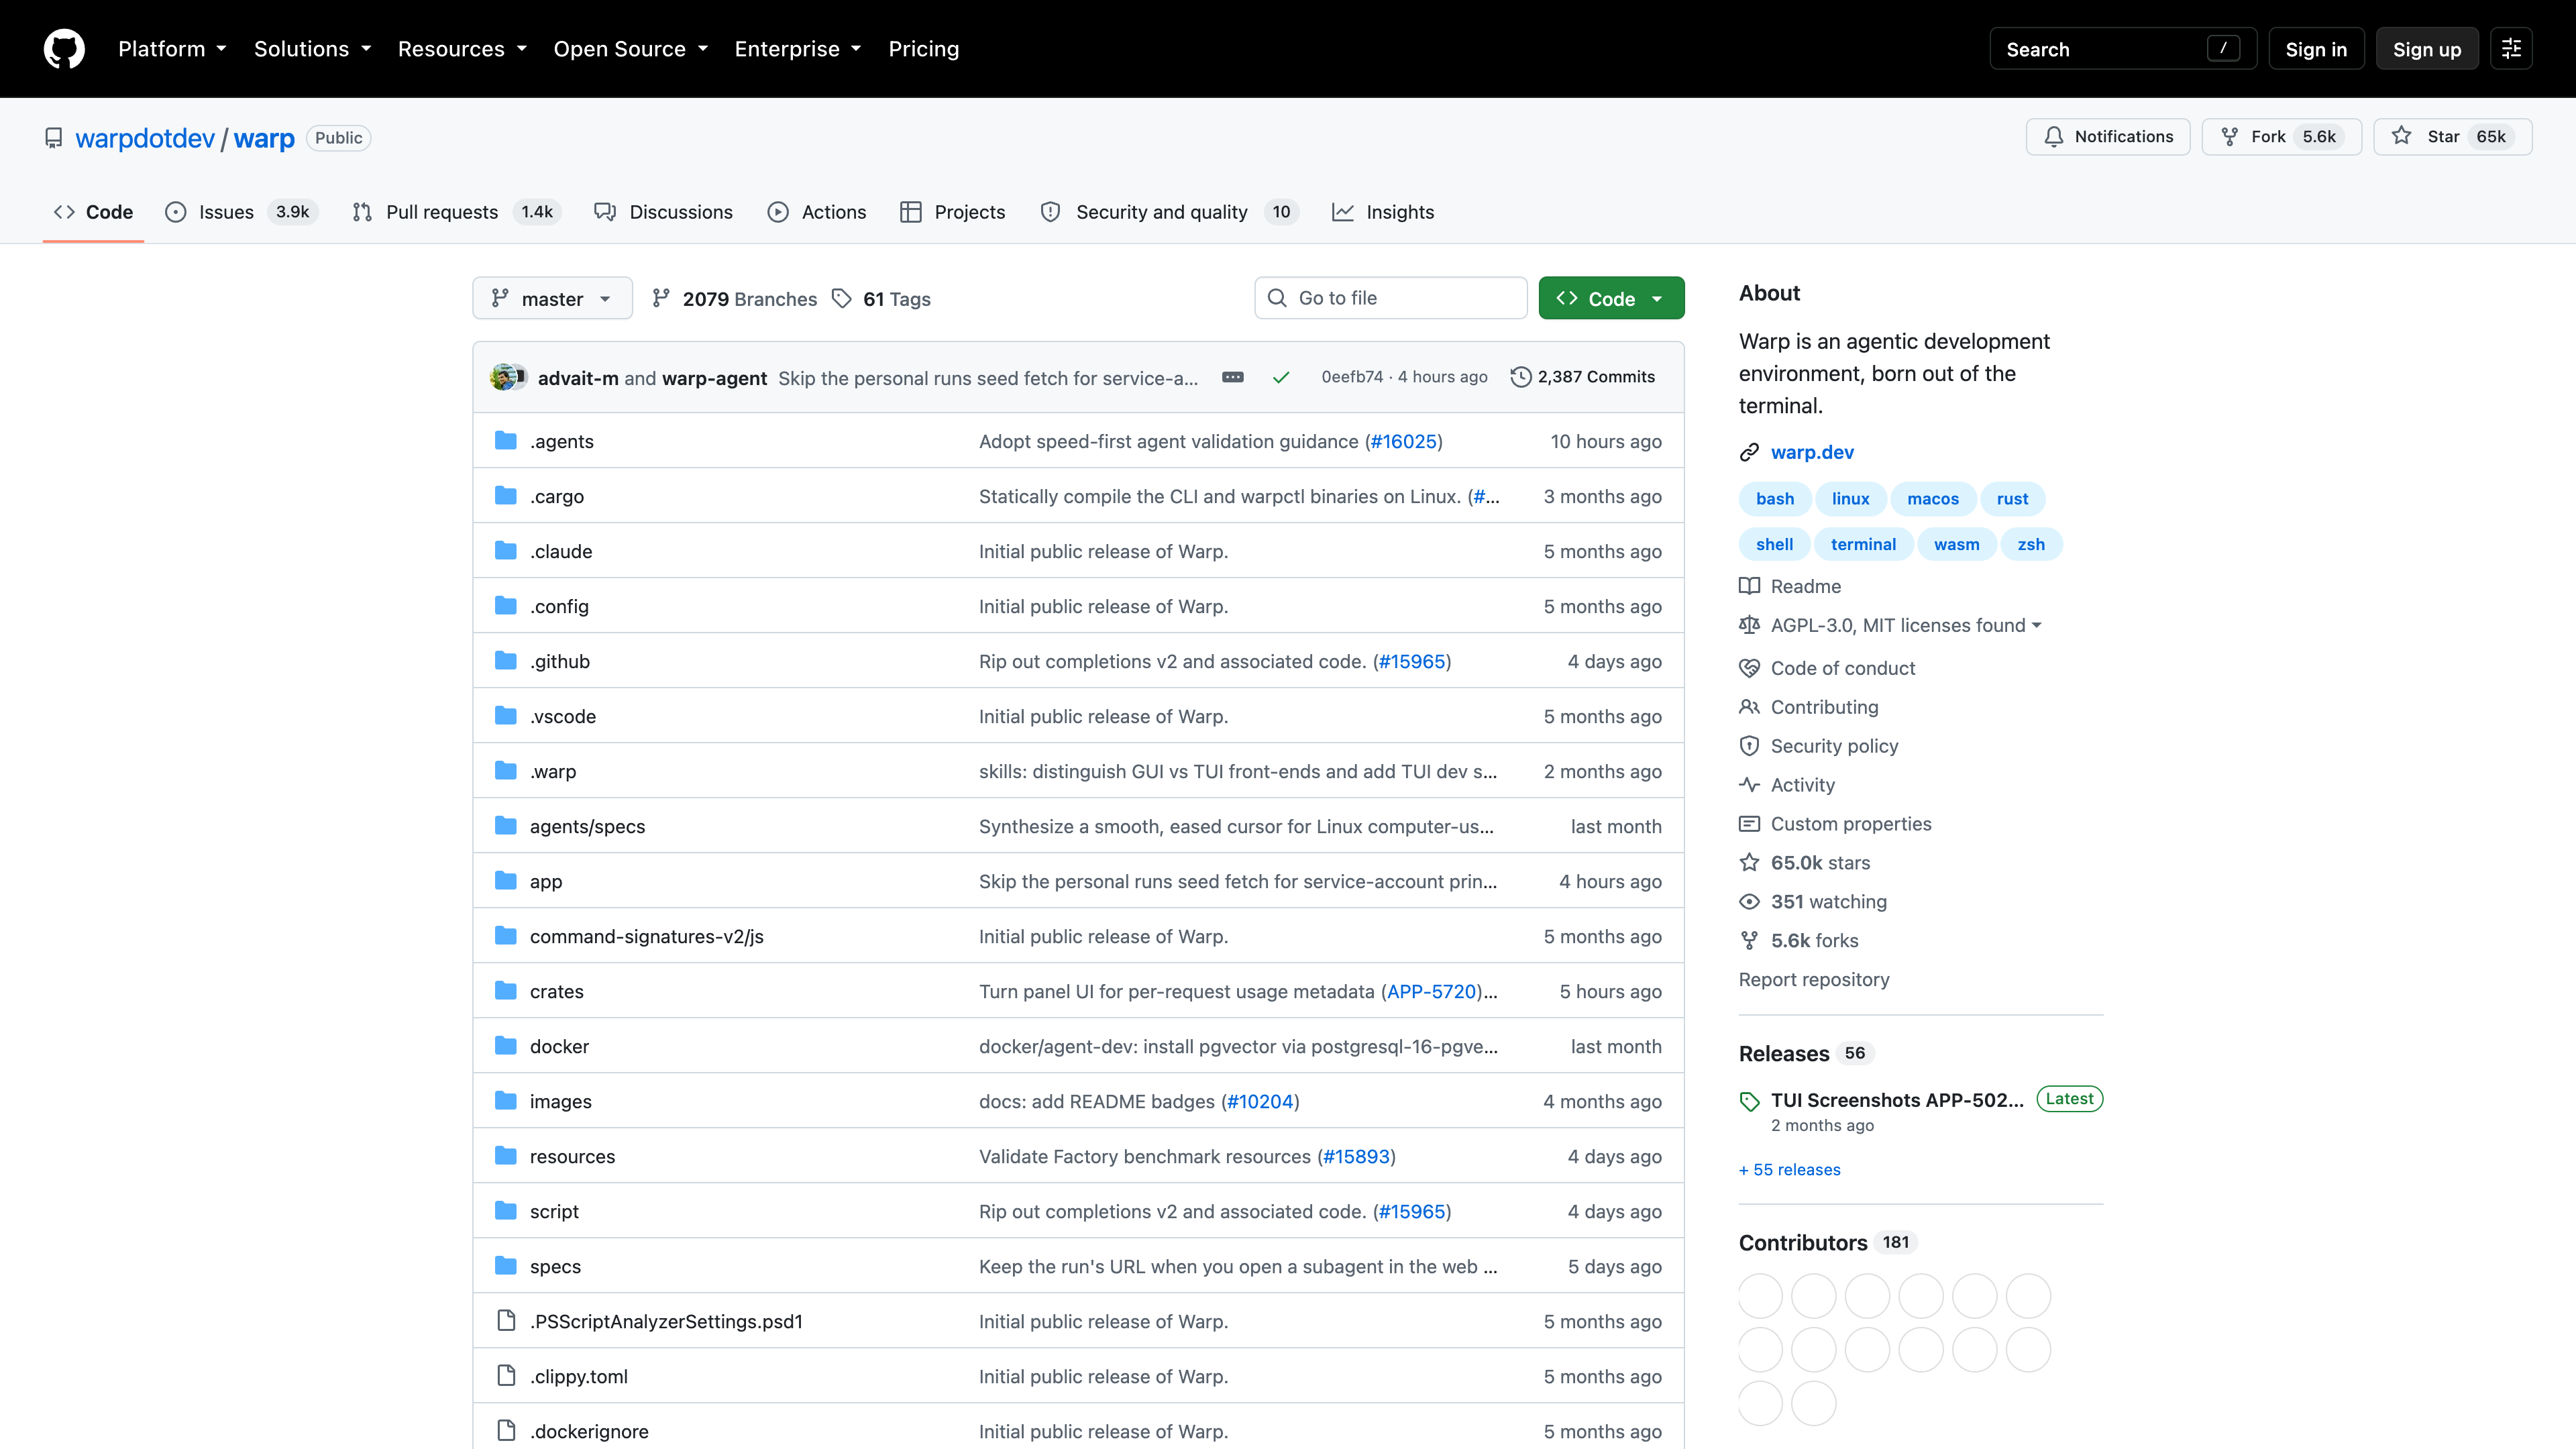The image size is (2576, 1449).
Task: Click the Report repository link
Action: [1814, 979]
